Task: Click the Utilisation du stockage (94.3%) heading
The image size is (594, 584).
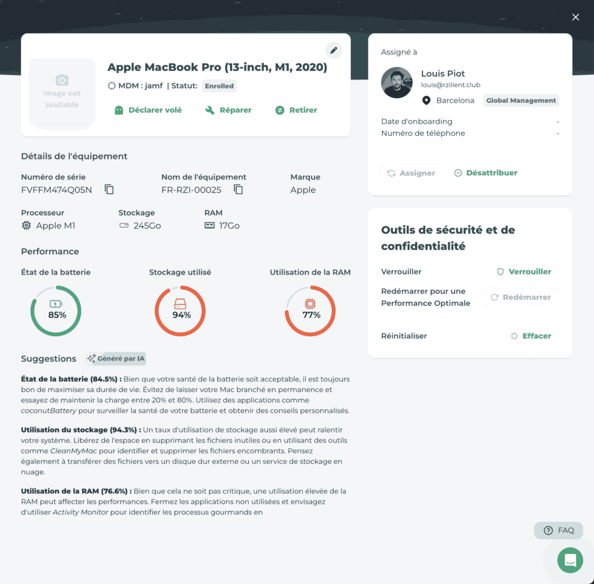Action: (x=81, y=430)
